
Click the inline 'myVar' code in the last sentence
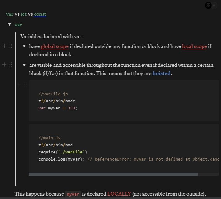[x=73, y=194]
